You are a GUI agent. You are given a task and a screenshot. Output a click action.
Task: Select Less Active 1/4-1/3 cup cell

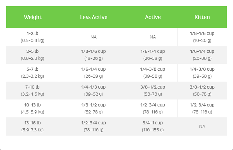point(94,91)
